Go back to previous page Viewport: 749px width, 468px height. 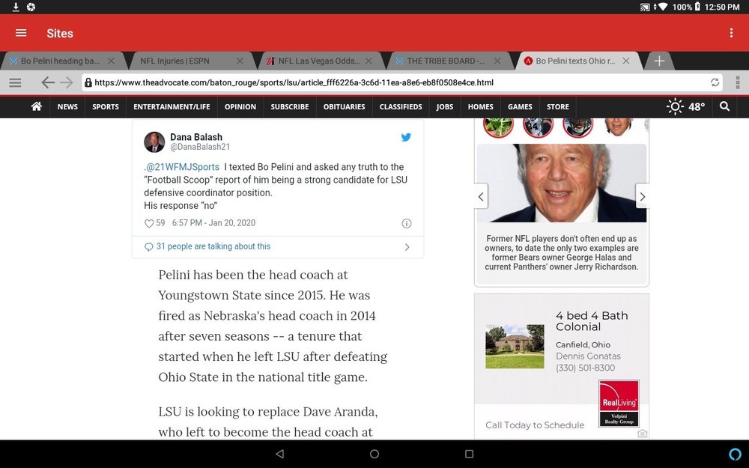coord(48,82)
